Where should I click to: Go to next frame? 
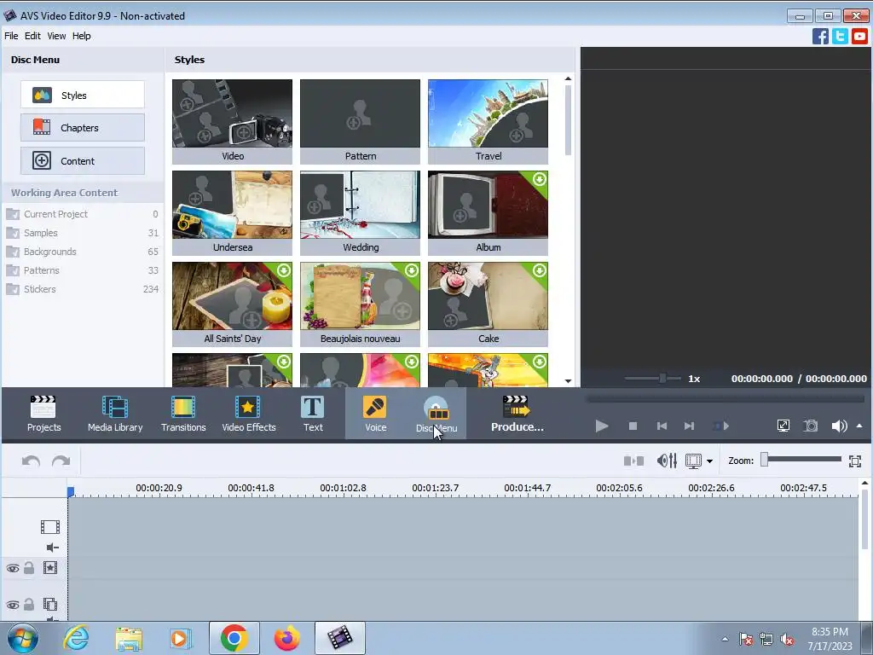pyautogui.click(x=689, y=426)
